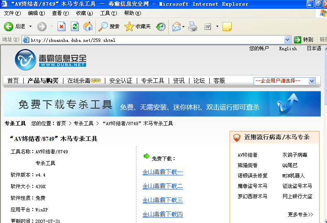
Task: Open the 客服 navigation item
Action: 219,81
